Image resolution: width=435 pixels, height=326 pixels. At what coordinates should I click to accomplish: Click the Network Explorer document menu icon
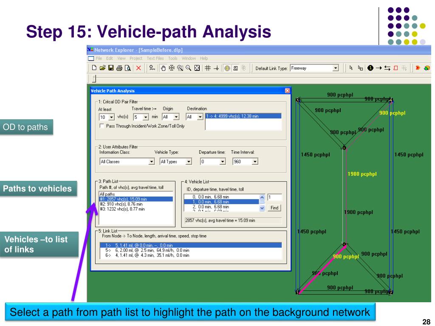click(91, 59)
